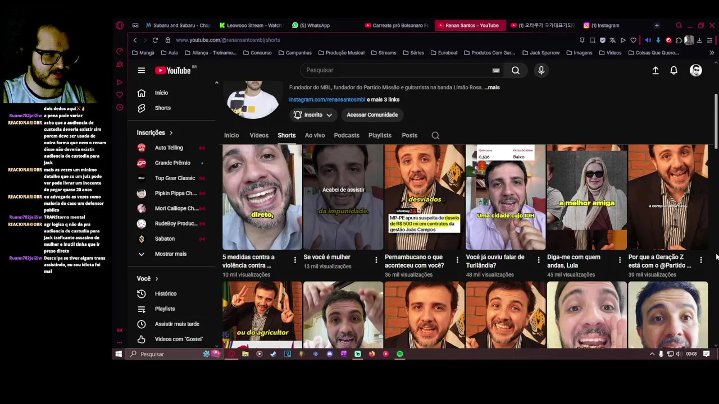Image resolution: width=719 pixels, height=404 pixels.
Task: Open the Inscrito subscription dropdown
Action: (x=313, y=115)
